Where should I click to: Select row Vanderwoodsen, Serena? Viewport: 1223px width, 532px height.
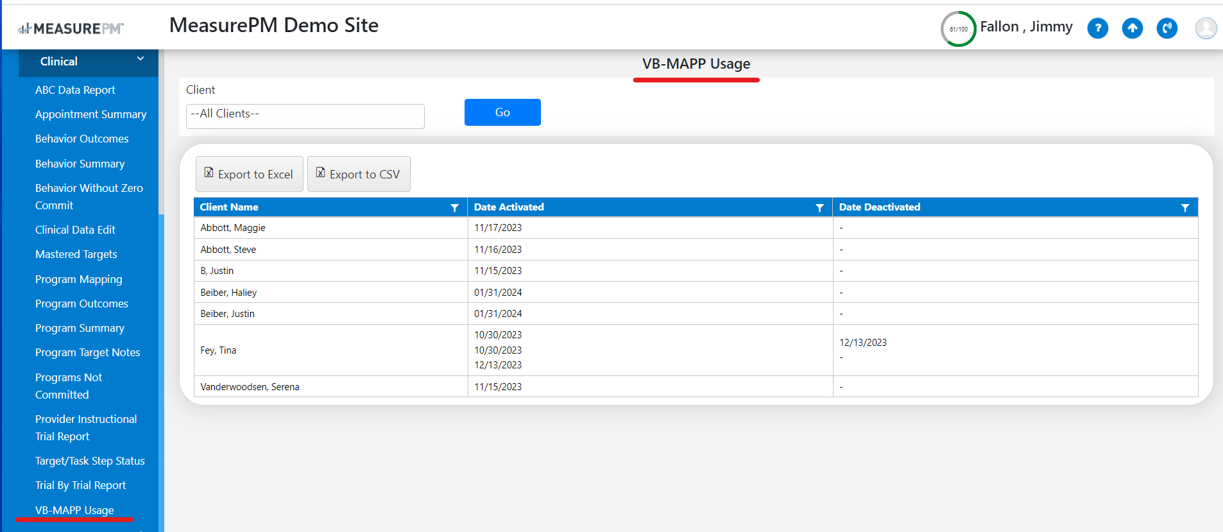click(x=696, y=386)
